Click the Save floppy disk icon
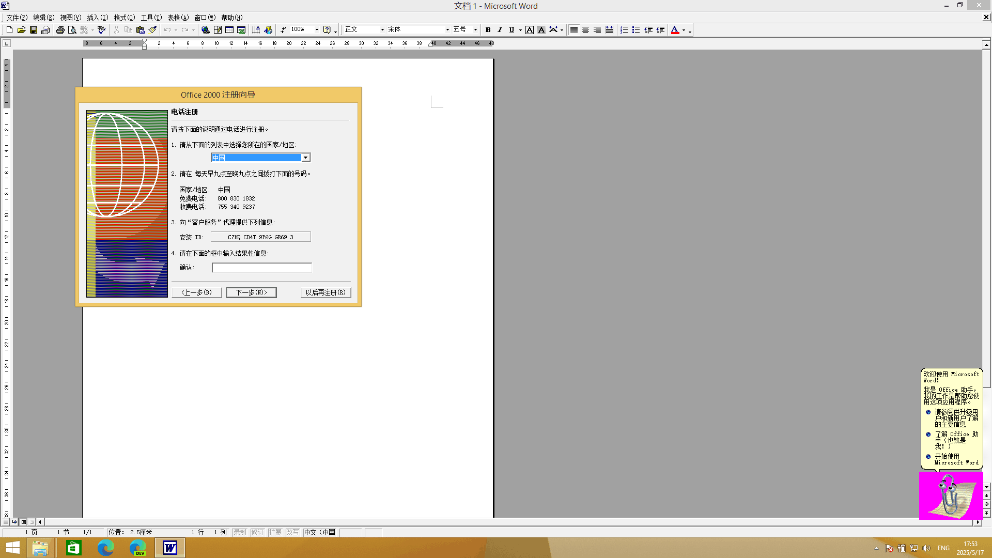 point(34,30)
